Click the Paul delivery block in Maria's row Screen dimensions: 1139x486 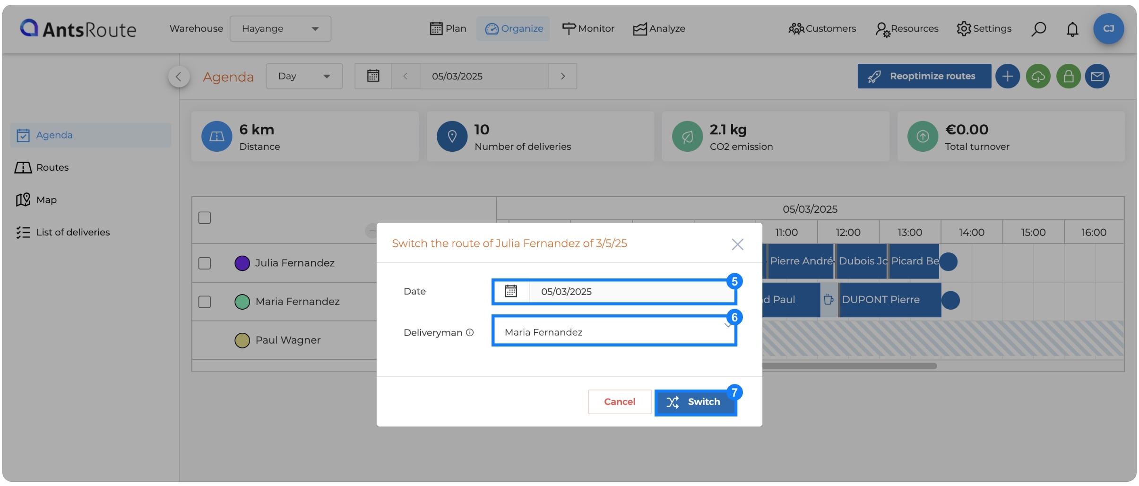791,300
